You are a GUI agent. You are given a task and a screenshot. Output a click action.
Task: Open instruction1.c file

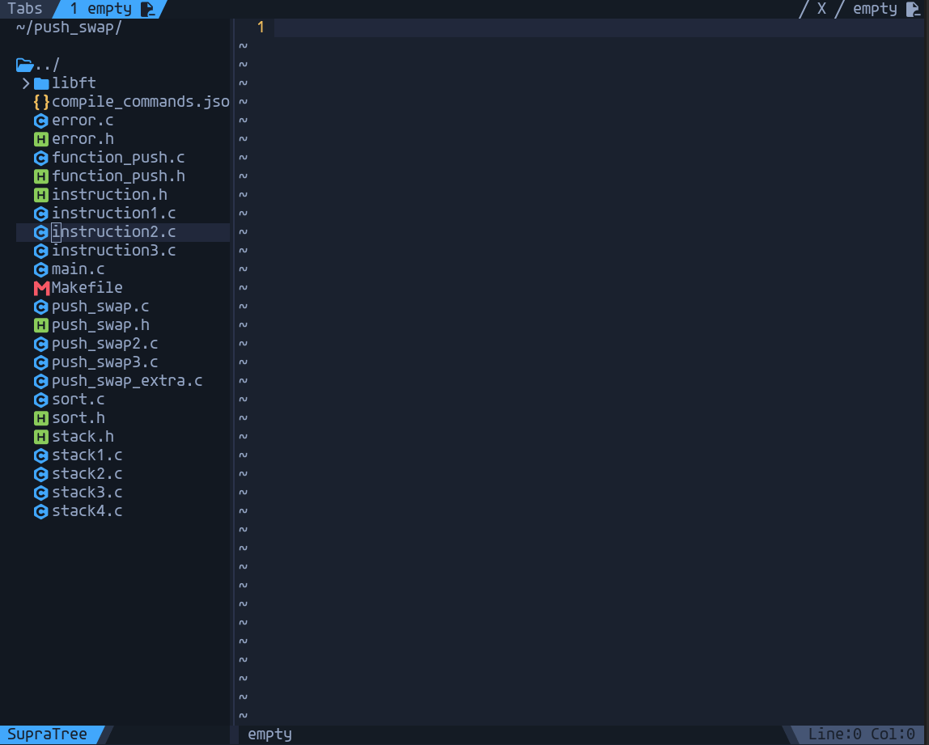pyautogui.click(x=114, y=214)
